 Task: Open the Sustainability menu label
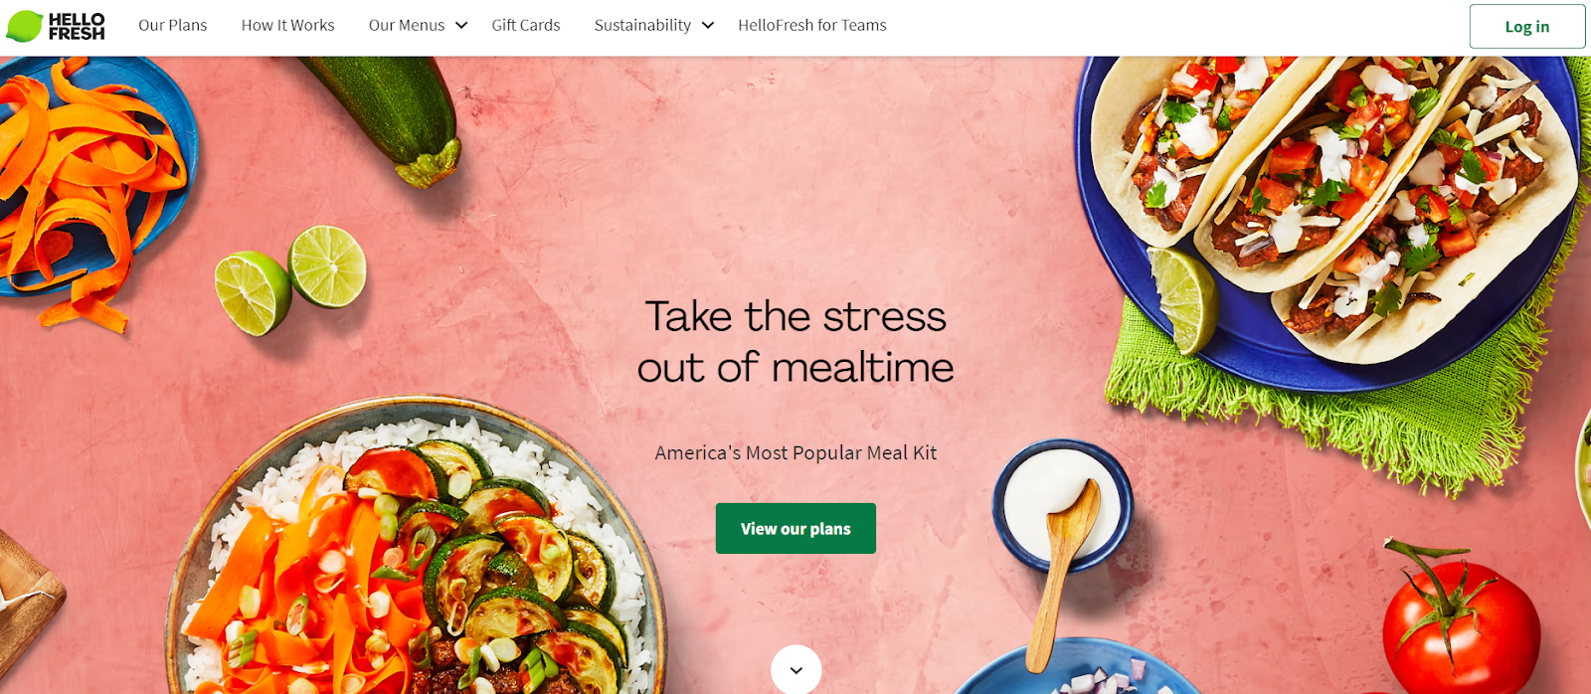pyautogui.click(x=642, y=26)
